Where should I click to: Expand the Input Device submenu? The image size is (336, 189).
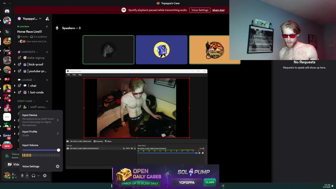pyautogui.click(x=57, y=120)
